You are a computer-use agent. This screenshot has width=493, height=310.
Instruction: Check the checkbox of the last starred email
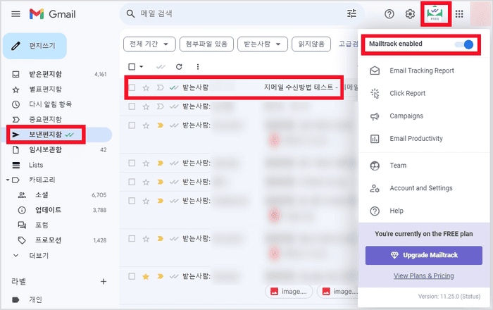tap(132, 276)
